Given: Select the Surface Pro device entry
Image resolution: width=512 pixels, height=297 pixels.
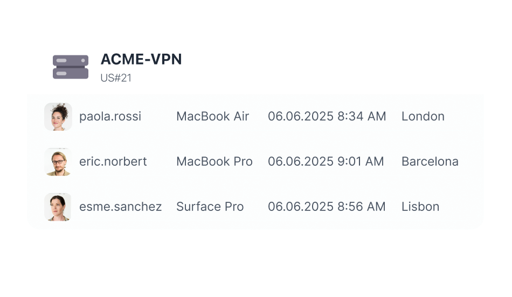Looking at the screenshot, I should (210, 207).
